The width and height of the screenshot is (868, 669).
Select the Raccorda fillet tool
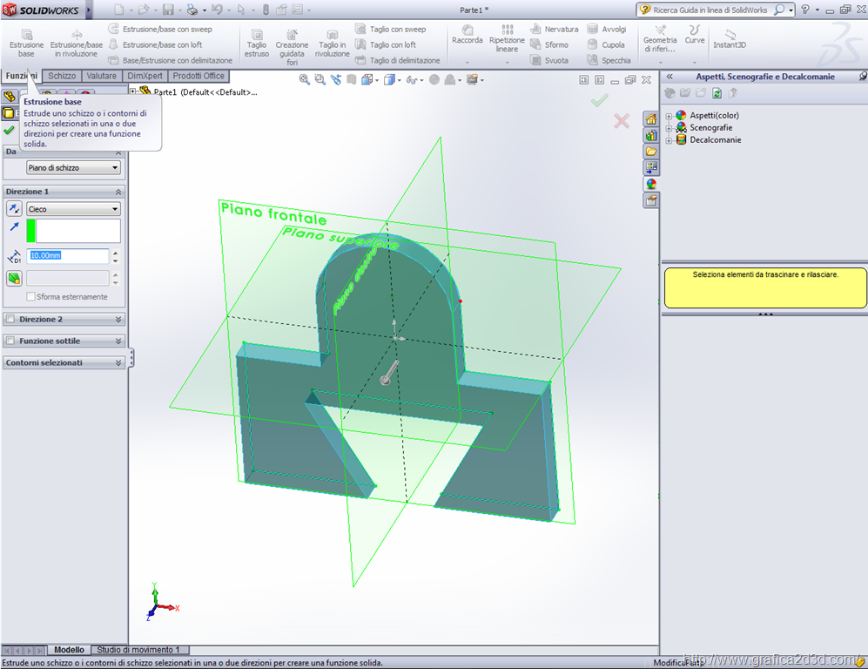[467, 33]
